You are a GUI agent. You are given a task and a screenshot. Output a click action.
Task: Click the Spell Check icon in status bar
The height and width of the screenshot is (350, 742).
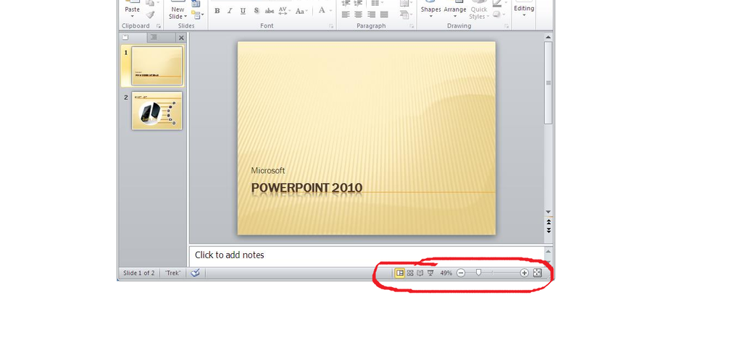(x=196, y=273)
